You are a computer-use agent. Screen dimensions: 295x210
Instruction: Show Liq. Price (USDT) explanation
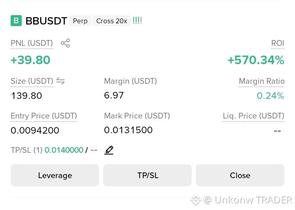coord(254,116)
